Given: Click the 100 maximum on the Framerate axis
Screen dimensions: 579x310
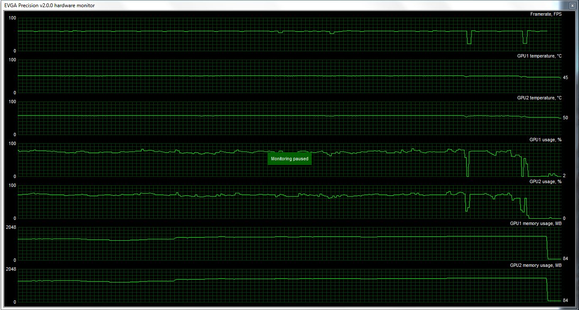Looking at the screenshot, I should coord(12,18).
